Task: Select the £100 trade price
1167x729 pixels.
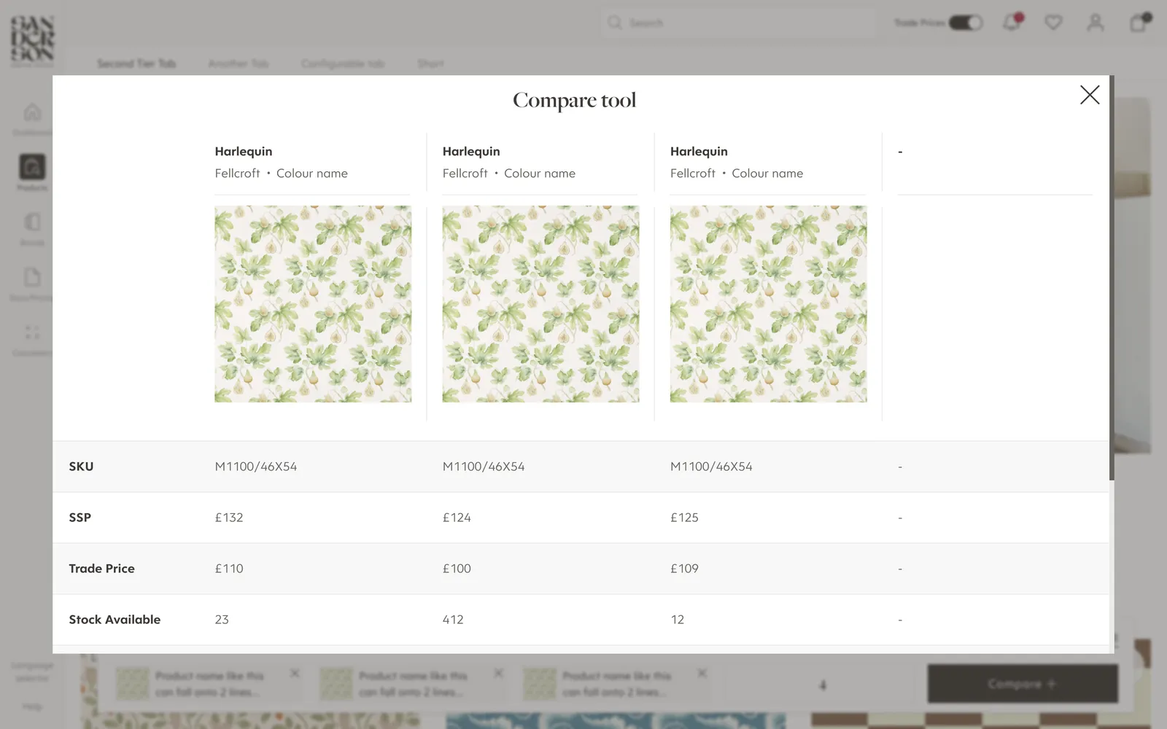Action: point(457,569)
